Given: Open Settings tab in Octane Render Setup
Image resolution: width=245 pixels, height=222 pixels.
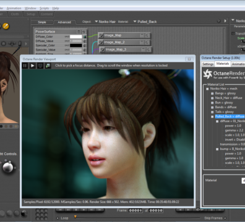Looking at the screenshot, I should coord(208,64).
